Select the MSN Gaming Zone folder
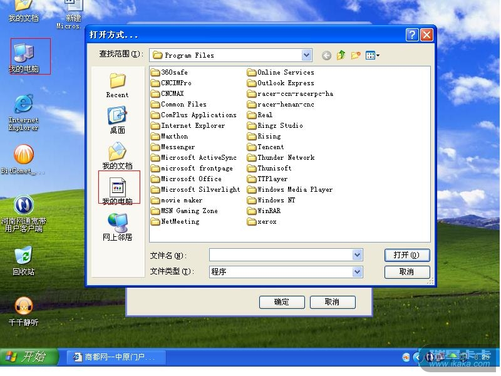 click(x=184, y=211)
